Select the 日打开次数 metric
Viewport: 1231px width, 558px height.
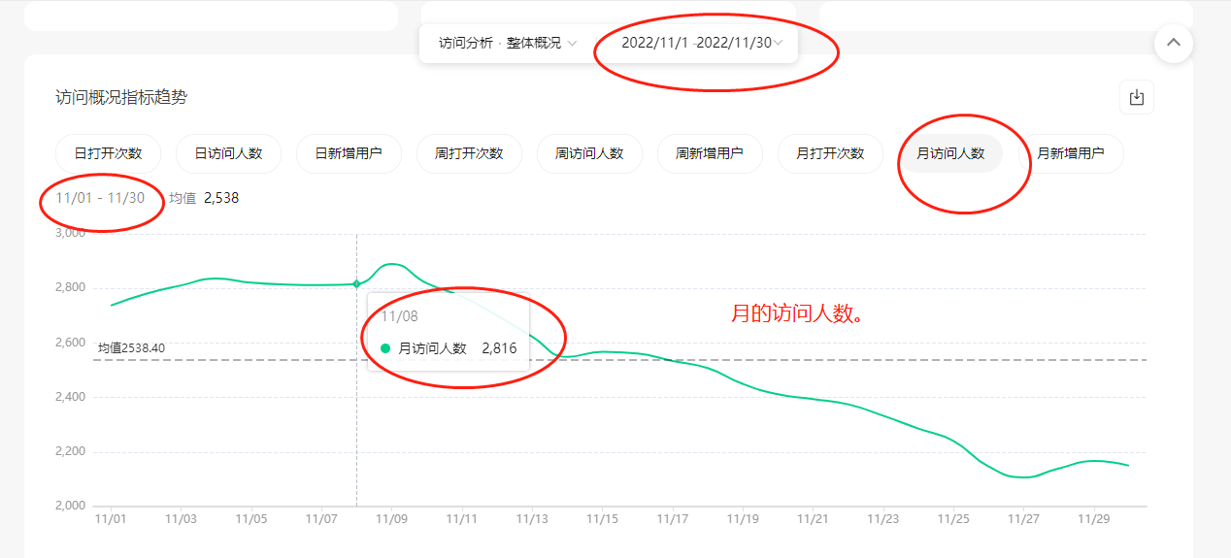pos(108,153)
